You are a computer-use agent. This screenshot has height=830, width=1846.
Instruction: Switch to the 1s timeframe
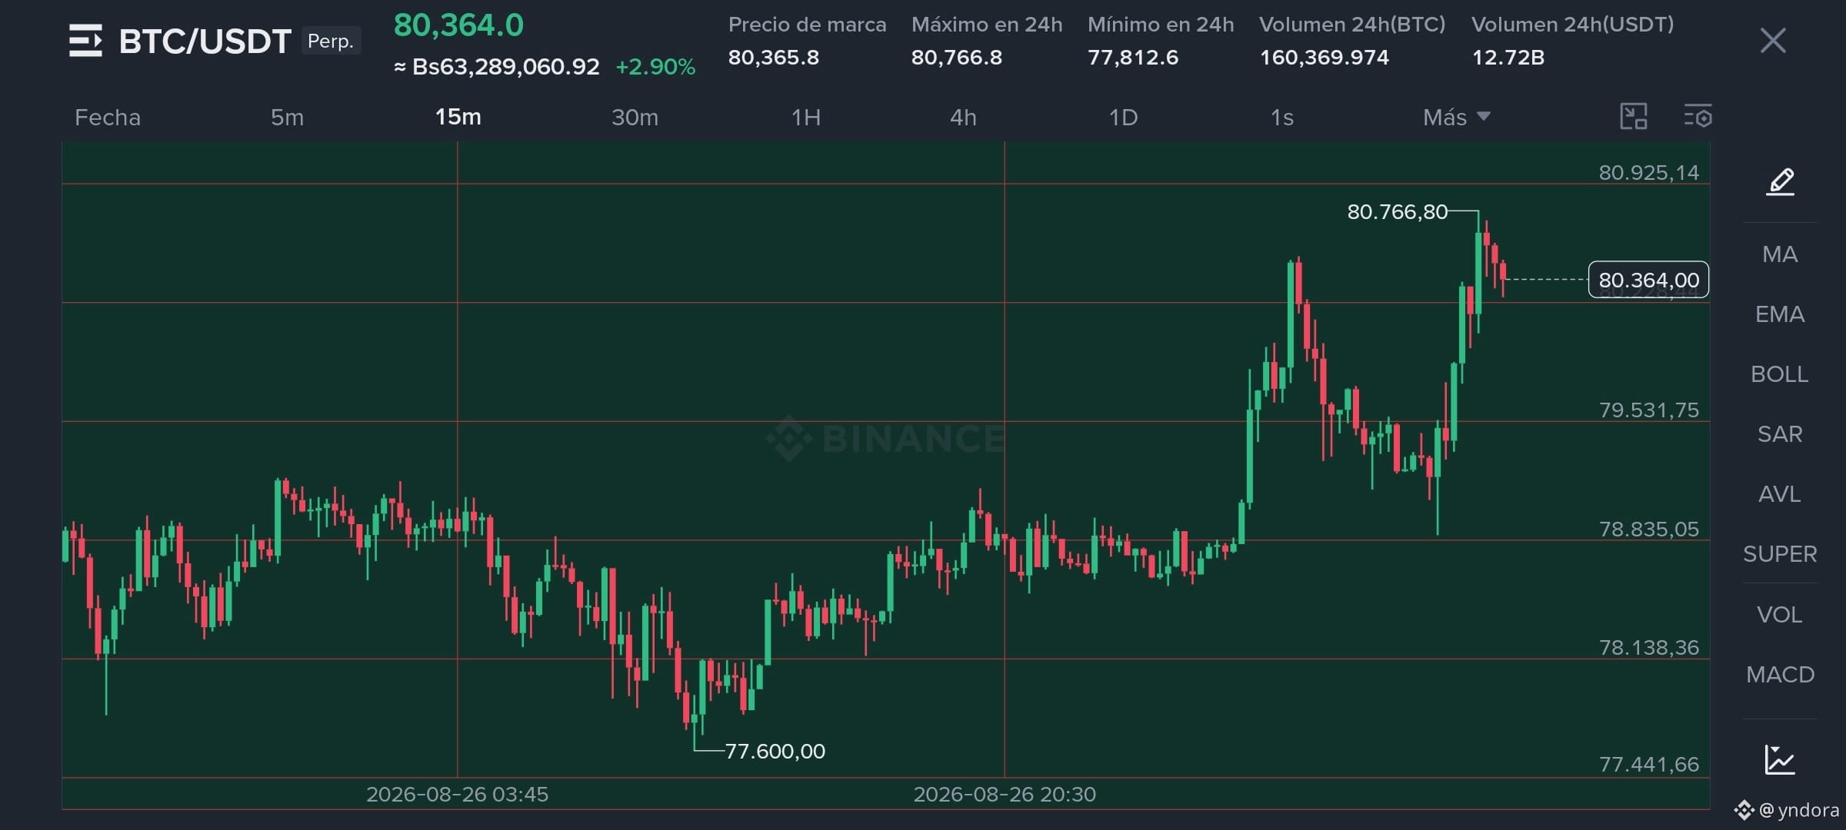[1281, 118]
